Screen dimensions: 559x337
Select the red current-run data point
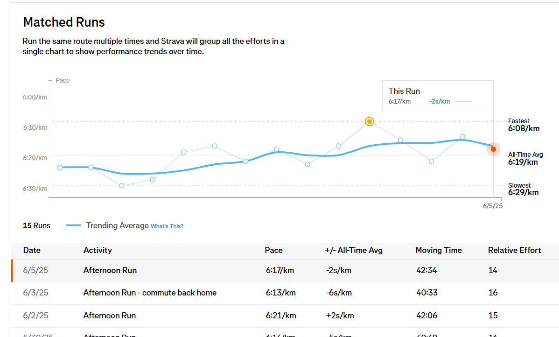[x=493, y=149]
